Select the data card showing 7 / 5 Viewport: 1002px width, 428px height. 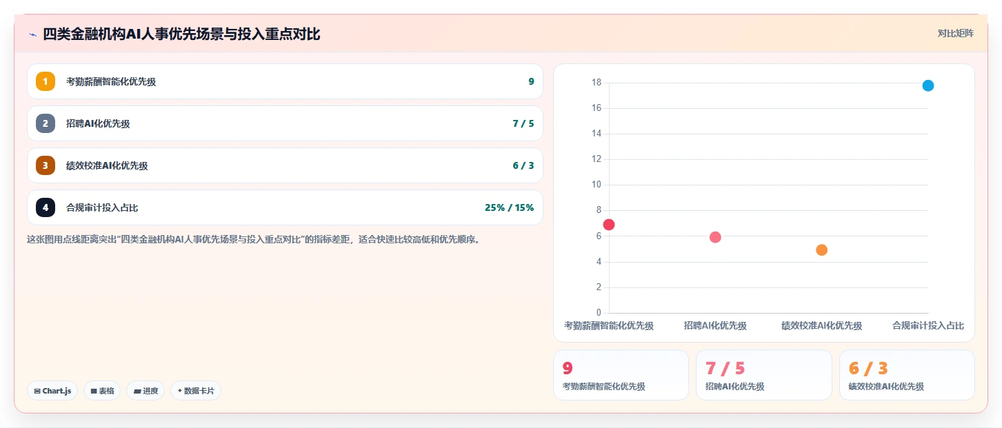click(x=763, y=375)
